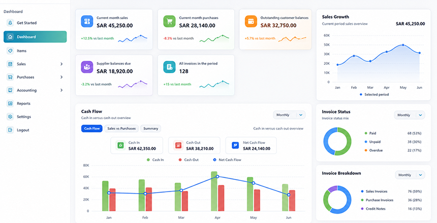Expand the Accounting submenu chevron
The height and width of the screenshot is (223, 437).
pos(61,90)
